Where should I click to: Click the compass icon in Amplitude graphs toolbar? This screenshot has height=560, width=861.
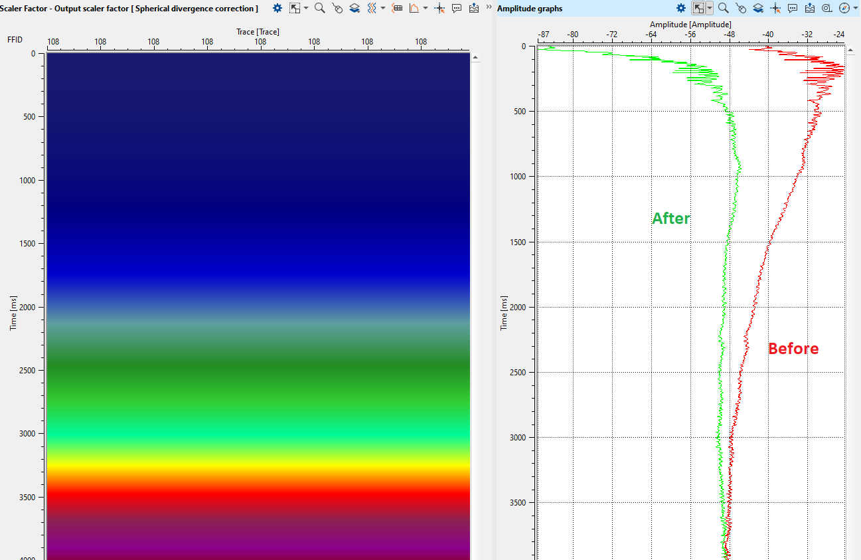click(844, 8)
